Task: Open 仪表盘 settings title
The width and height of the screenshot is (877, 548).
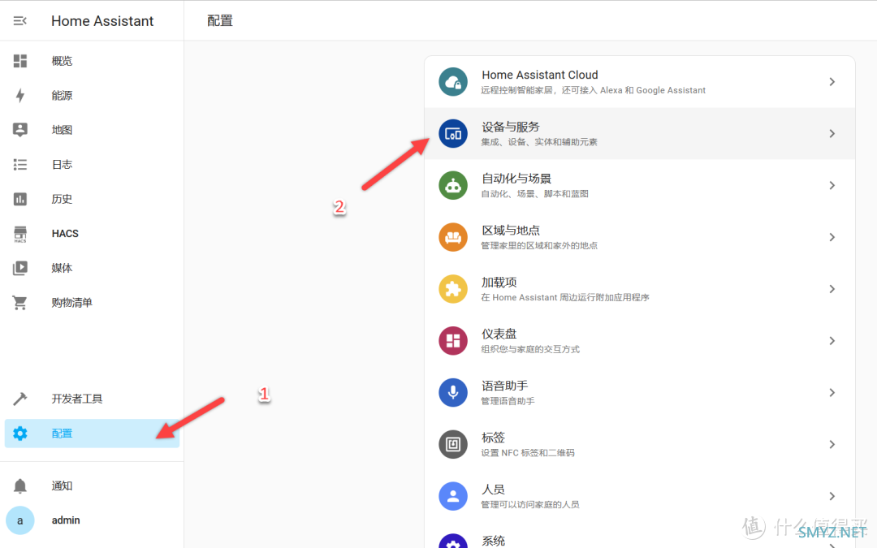Action: (x=499, y=334)
